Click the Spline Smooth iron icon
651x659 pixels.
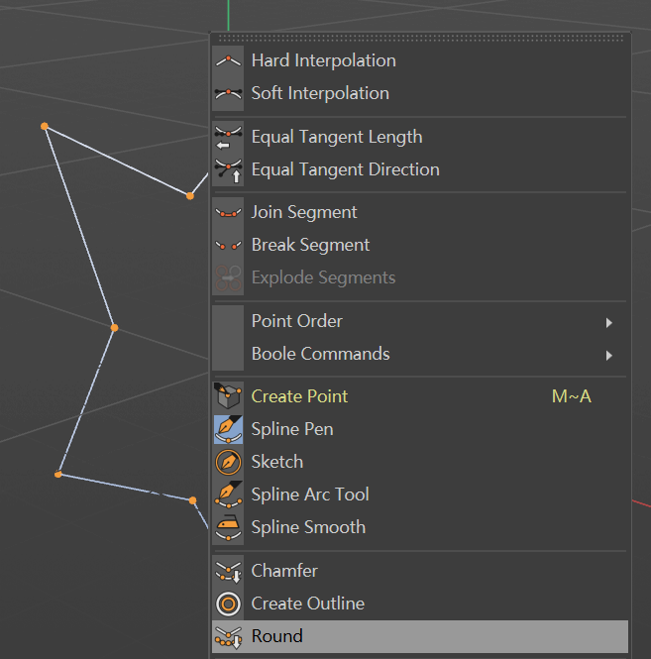(x=228, y=527)
